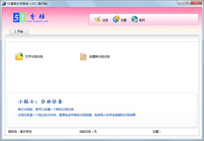Viewport: 204px width, 141px height.
Task: Click the 小贴士: 分班任务 heading
Action: click(x=40, y=102)
